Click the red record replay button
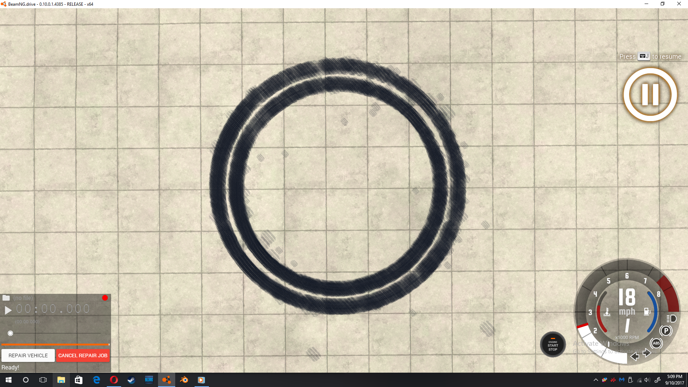This screenshot has height=387, width=688. (105, 298)
